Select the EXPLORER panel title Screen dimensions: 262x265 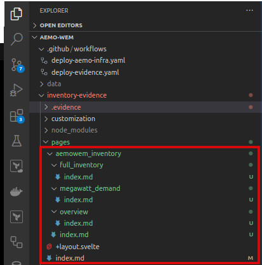click(x=54, y=11)
